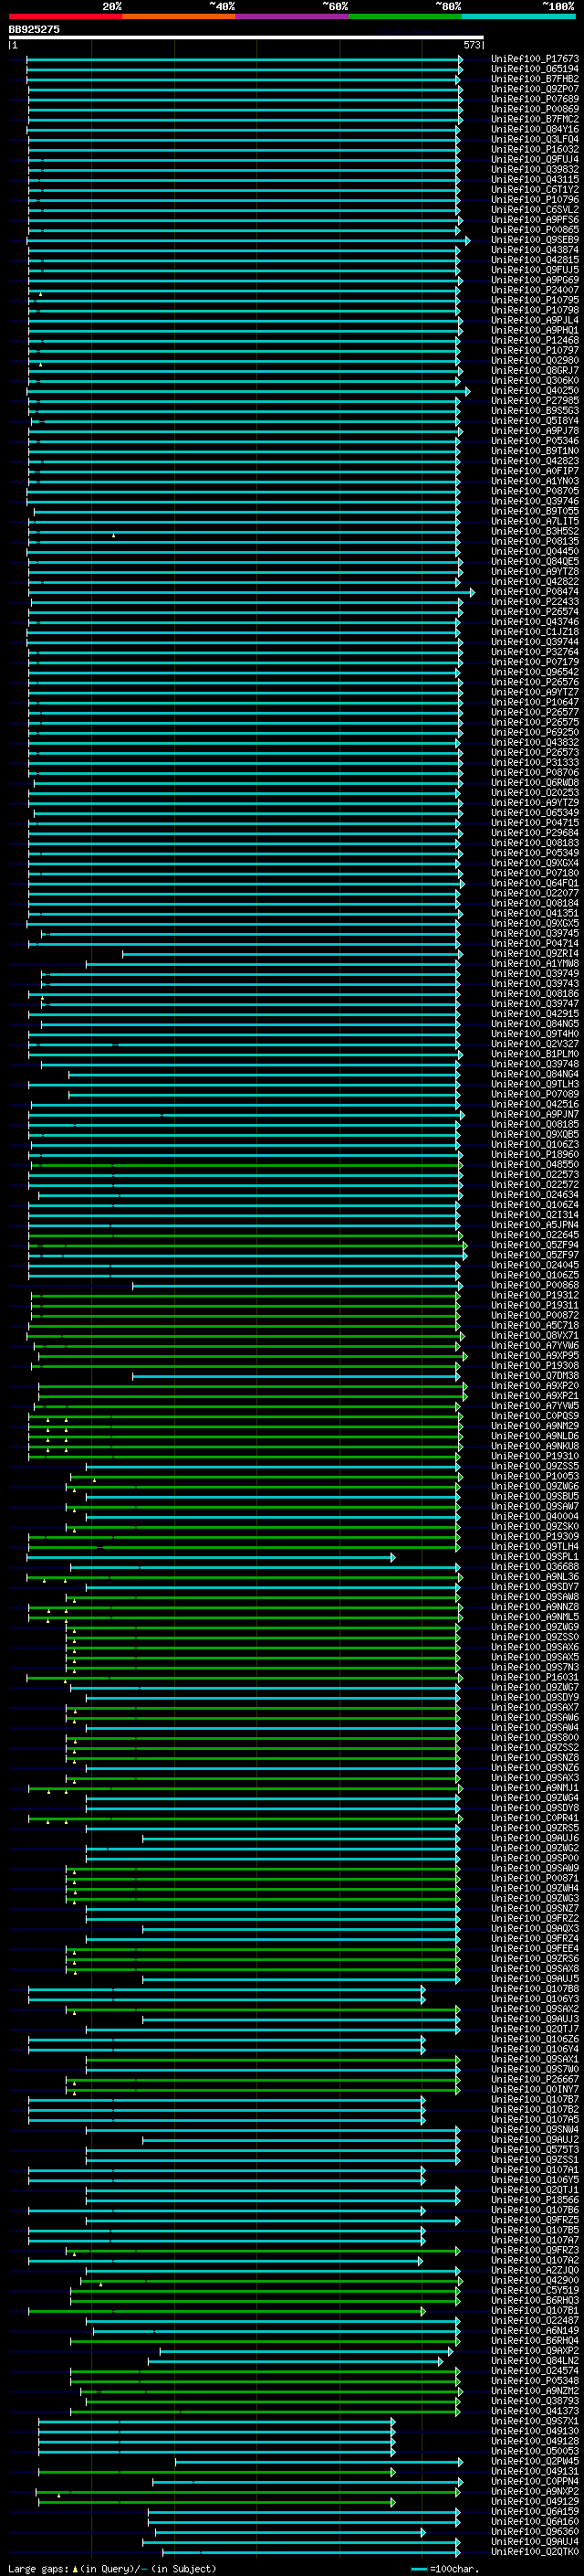The height and width of the screenshot is (2576, 584).
Task: Click the alignment bar for UniRef100_P17673
Action: (245, 59)
